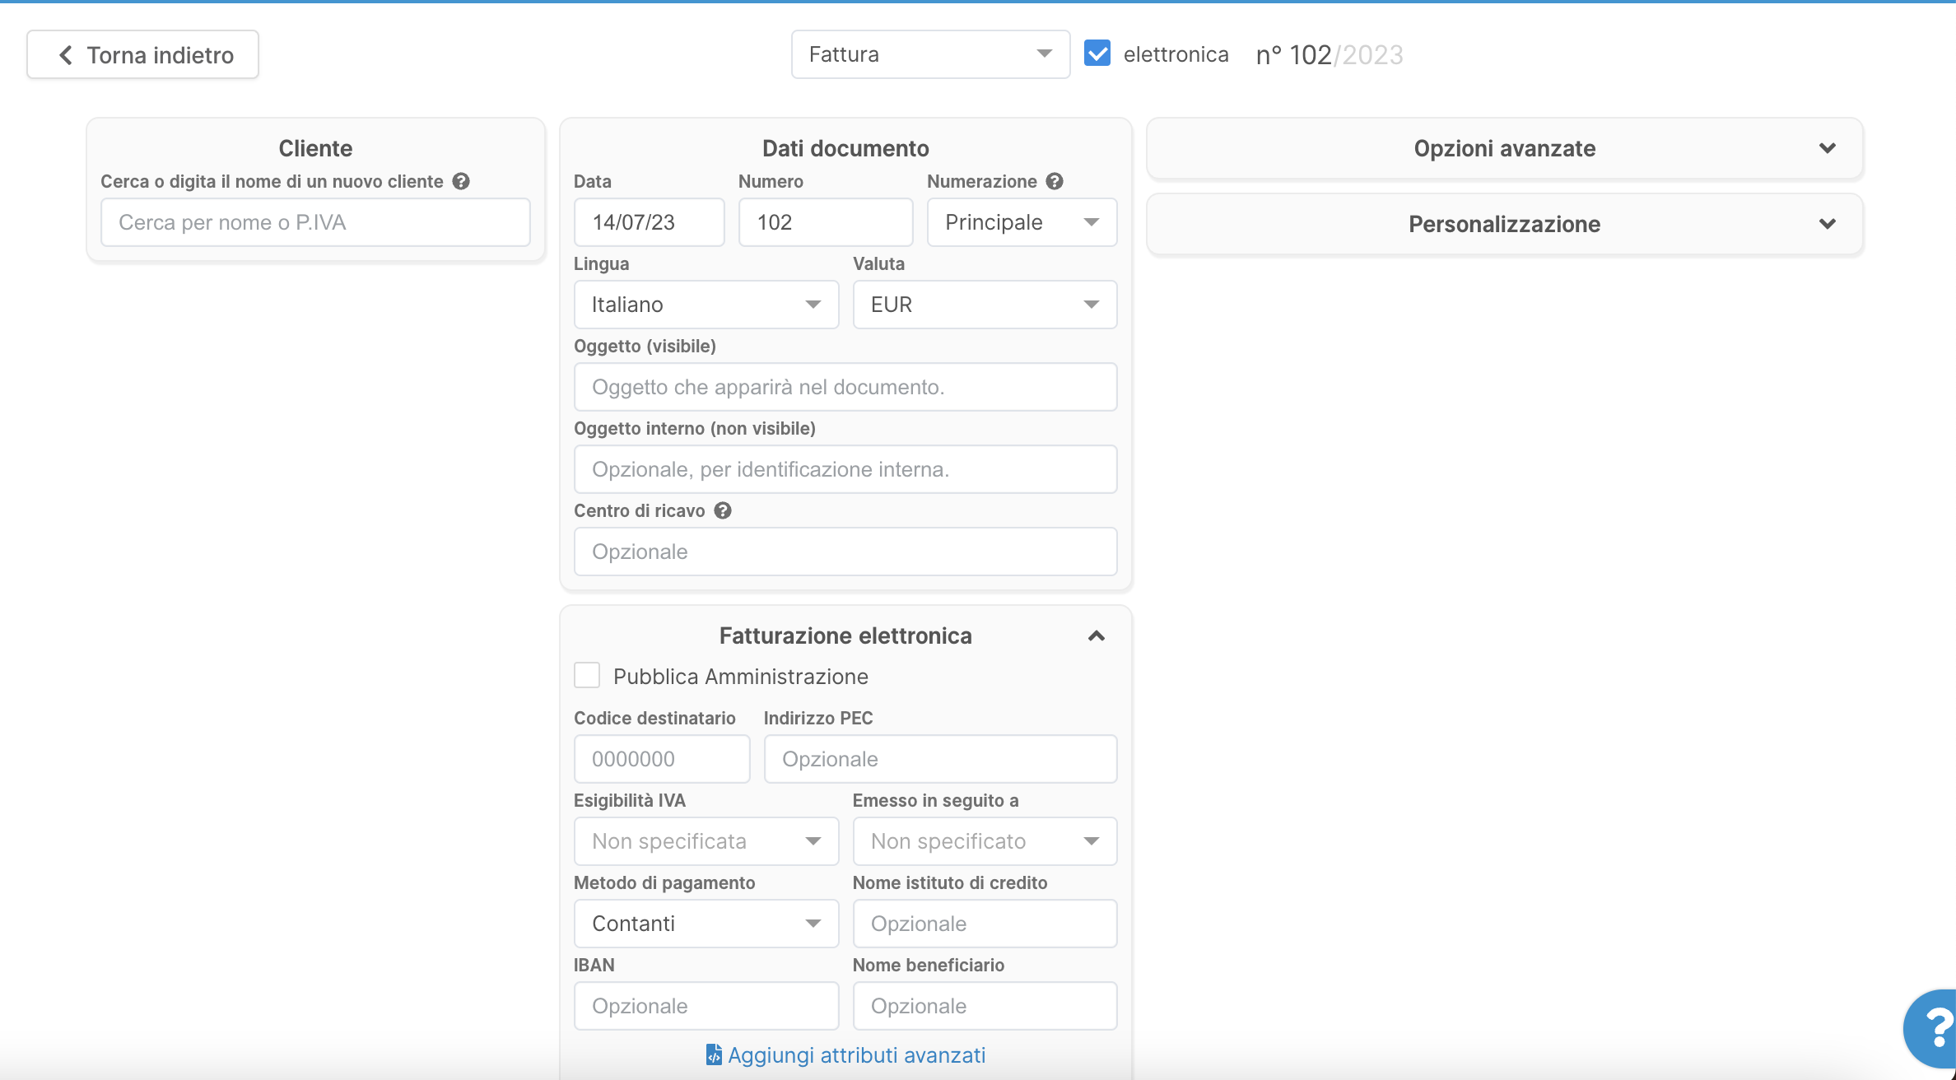The width and height of the screenshot is (1956, 1080).
Task: Open the Fattura document type dropdown
Action: (x=930, y=54)
